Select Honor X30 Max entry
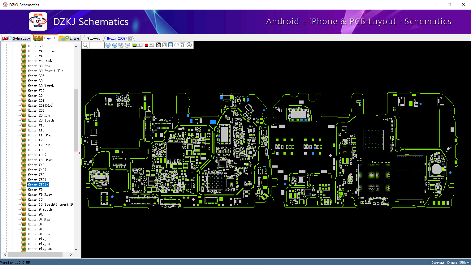The image size is (471, 265). [x=40, y=160]
